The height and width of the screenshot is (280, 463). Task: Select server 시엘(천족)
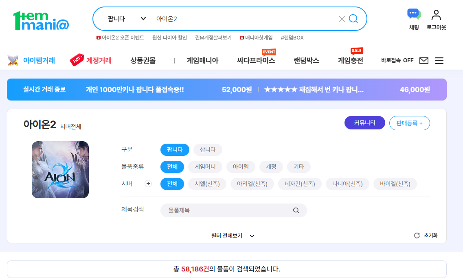(207, 184)
